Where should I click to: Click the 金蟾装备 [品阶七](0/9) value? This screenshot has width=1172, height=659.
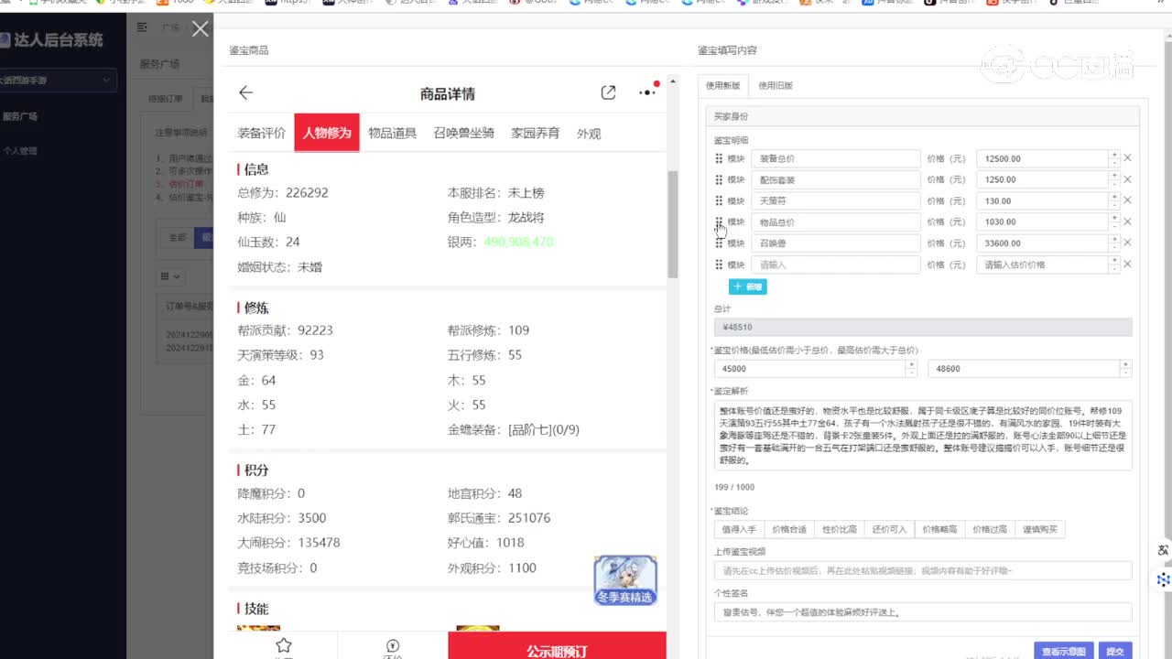544,429
